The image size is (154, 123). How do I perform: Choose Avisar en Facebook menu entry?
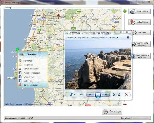(x=32, y=73)
